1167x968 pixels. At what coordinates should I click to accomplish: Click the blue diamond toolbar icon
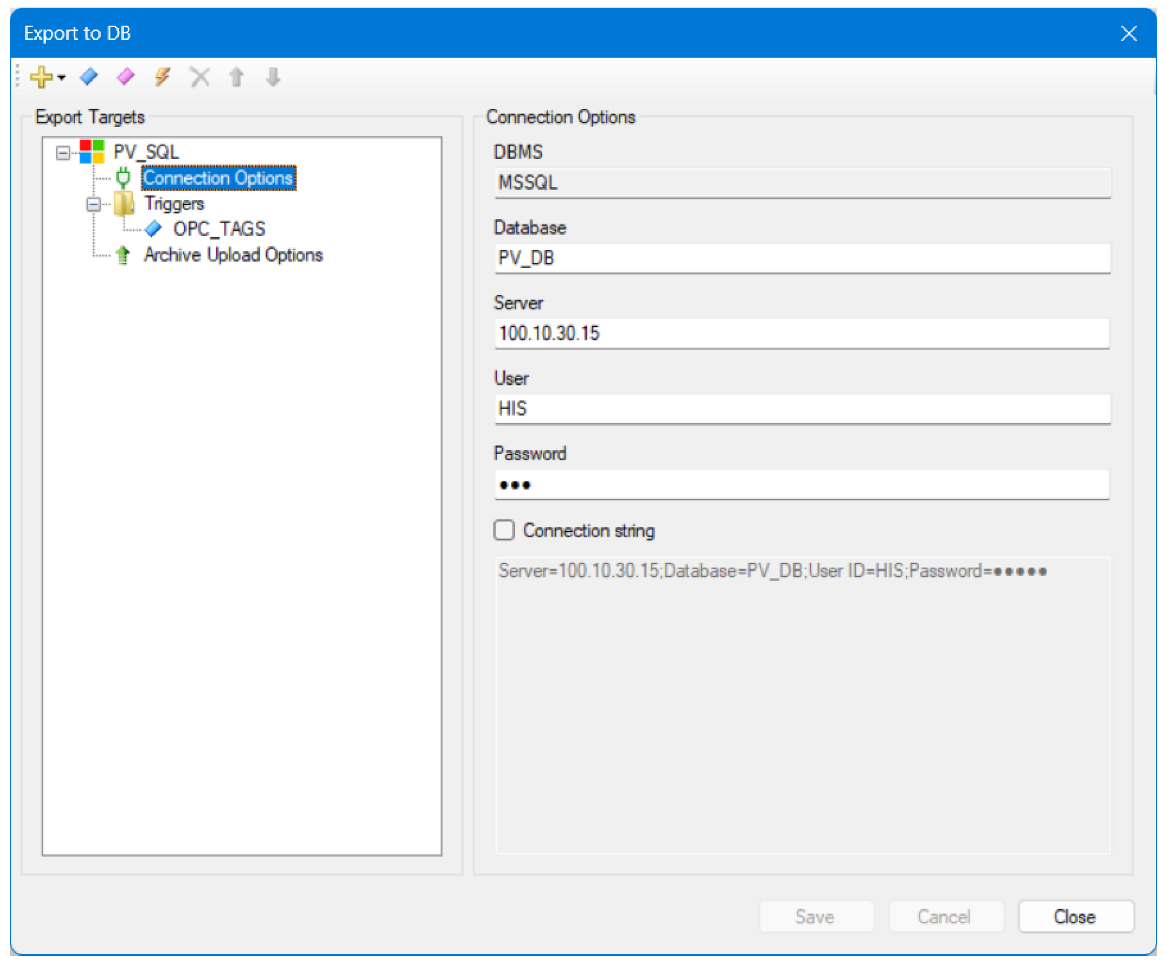pyautogui.click(x=89, y=77)
